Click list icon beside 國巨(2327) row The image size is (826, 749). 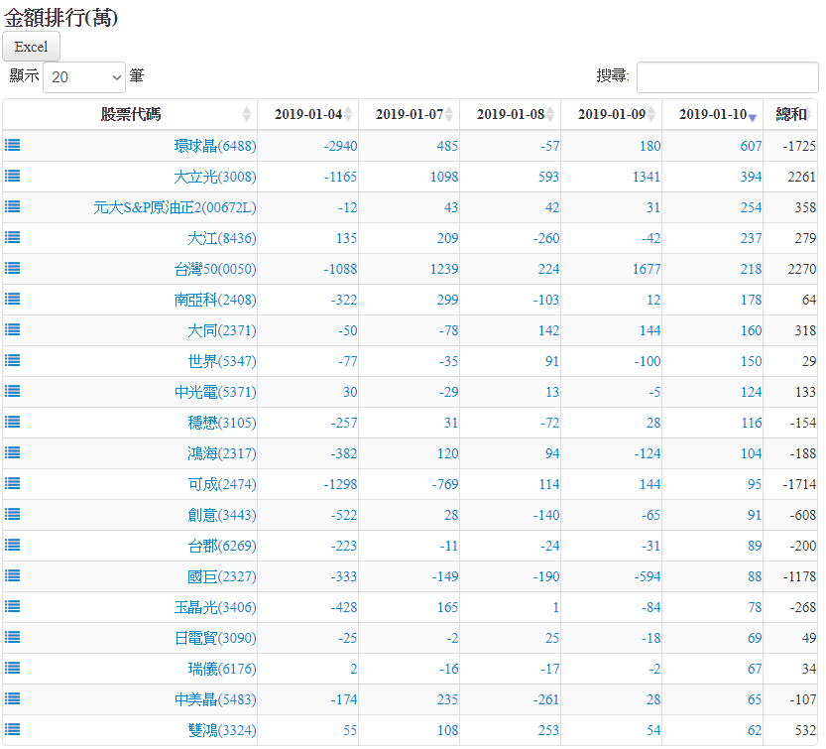[x=12, y=575]
